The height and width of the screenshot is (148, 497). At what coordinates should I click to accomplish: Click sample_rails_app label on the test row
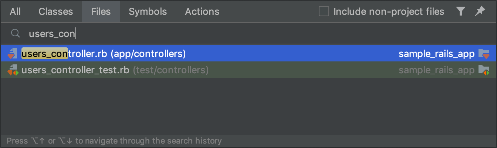tap(436, 70)
